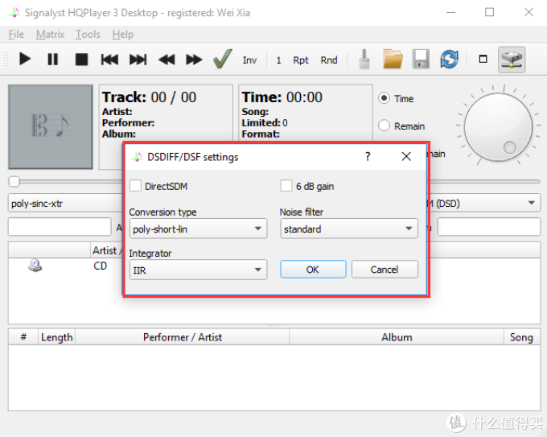Open the Conversion type dropdown
Viewport: 547px width, 437px height.
(x=198, y=229)
